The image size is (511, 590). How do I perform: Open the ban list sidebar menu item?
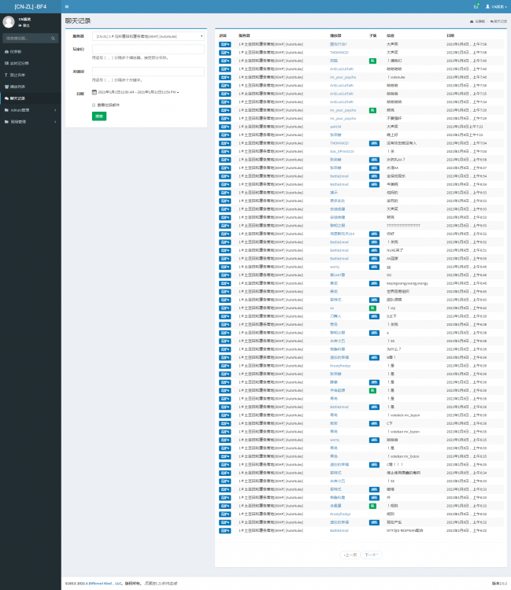coord(17,75)
